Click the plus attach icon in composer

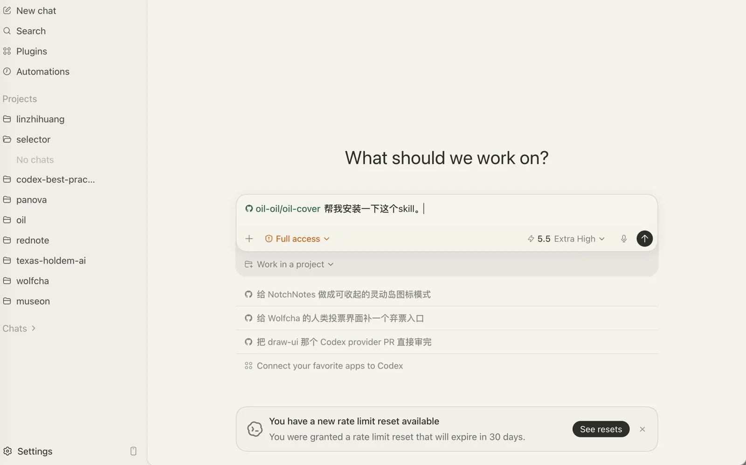click(x=249, y=239)
